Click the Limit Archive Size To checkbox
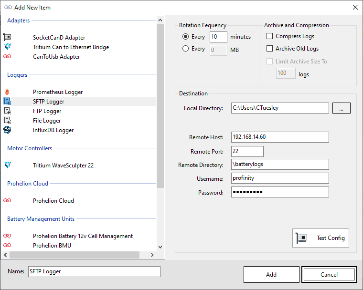Image resolution: width=363 pixels, height=290 pixels. (269, 61)
